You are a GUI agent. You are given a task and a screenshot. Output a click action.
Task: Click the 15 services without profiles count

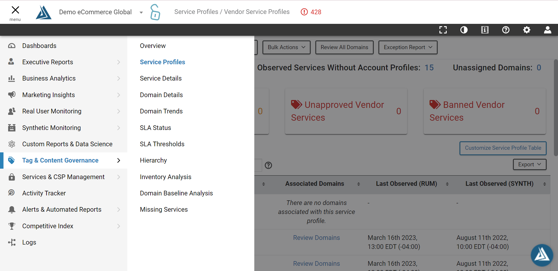429,67
